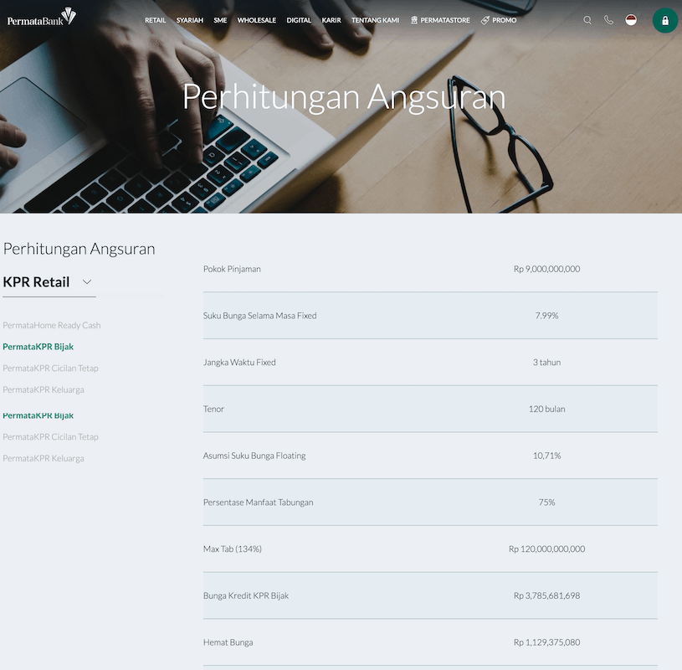Screen dimensions: 682x670
Task: Open the search magnifier icon
Action: (x=587, y=20)
